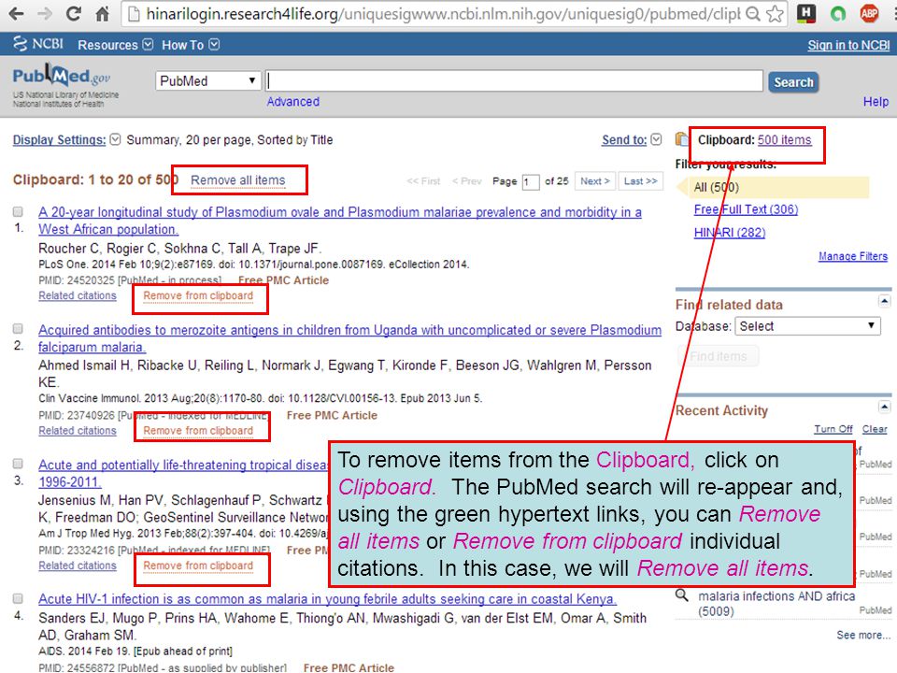
Task: Open the 20-year longitudinal study article title
Action: [340, 221]
